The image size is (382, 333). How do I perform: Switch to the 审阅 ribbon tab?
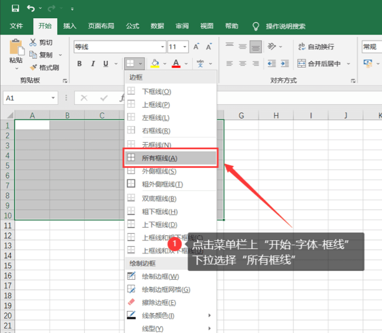pos(182,26)
